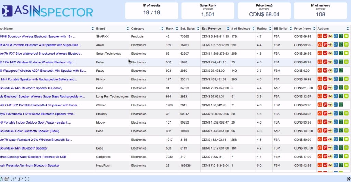The height and width of the screenshot is (182, 351).
Task: Click eBay icon in the Anker row
Action: point(330,44)
